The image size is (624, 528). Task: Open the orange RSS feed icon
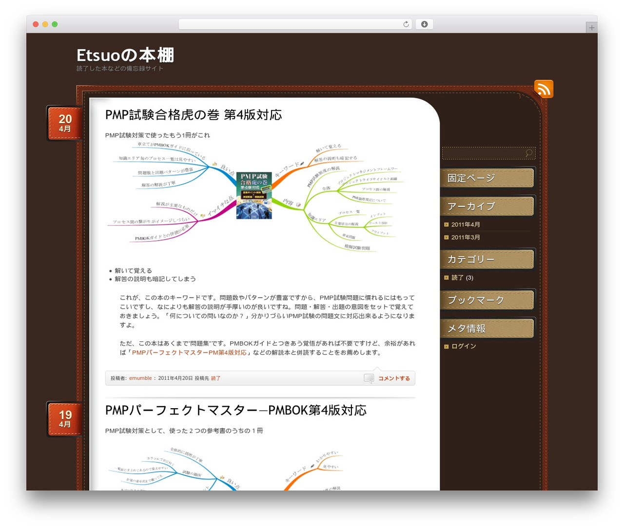tap(544, 89)
